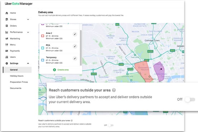Expand the Stores menu chevron
198x132 pixels.
click(28, 19)
